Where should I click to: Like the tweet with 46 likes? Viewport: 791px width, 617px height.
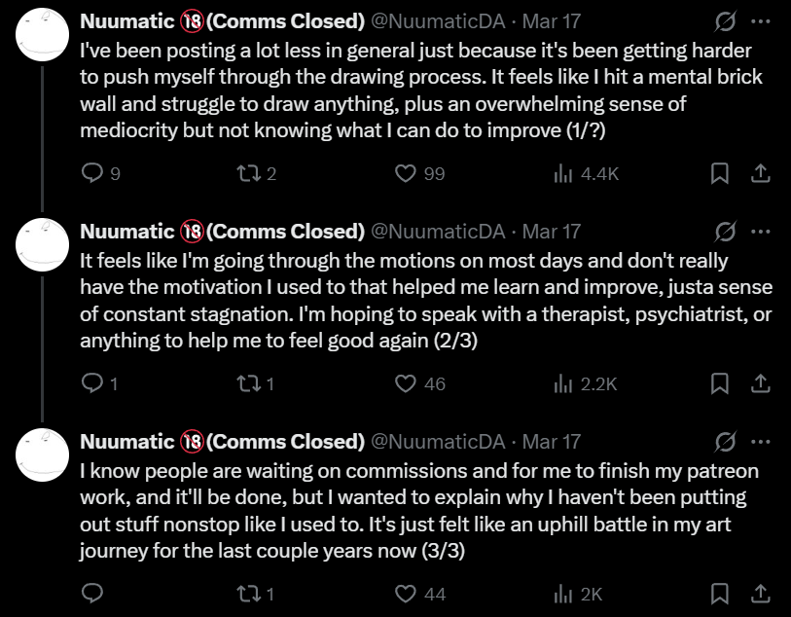click(x=406, y=383)
